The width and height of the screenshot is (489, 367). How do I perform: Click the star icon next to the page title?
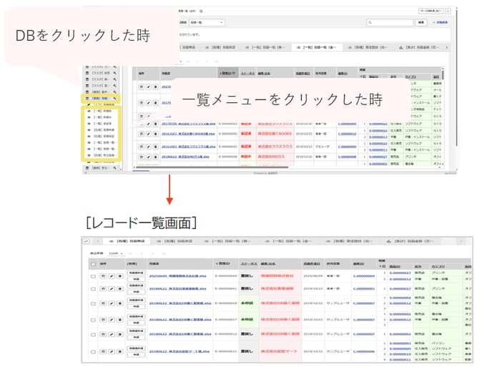[201, 11]
